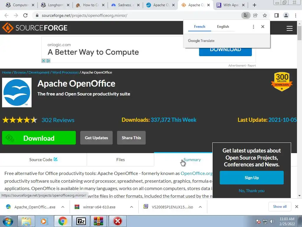Open the winrar-x64-610.exe downloaded file

[99, 207]
